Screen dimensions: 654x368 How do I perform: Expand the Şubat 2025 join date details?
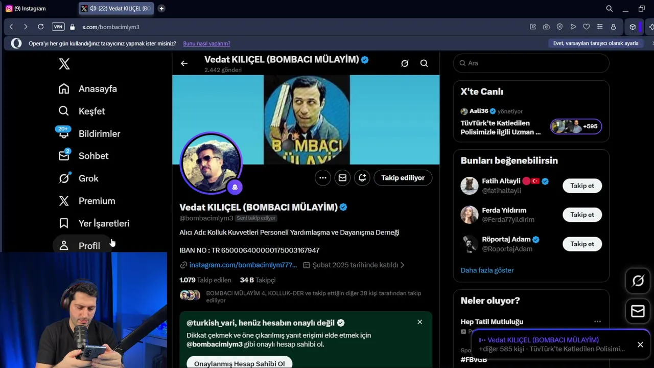tap(354, 265)
